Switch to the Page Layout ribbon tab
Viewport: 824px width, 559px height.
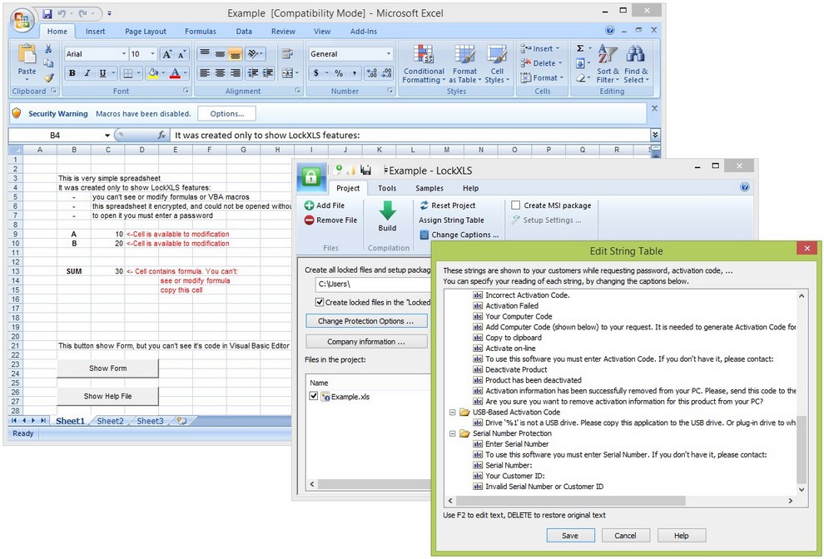coord(146,32)
